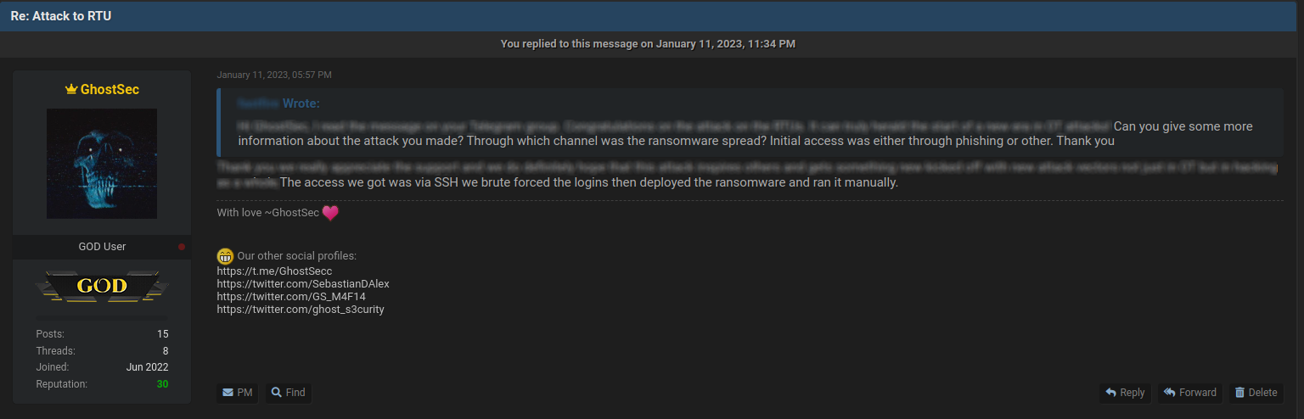Click the magnifier icon on Find button
Image resolution: width=1304 pixels, height=419 pixels.
pyautogui.click(x=277, y=393)
